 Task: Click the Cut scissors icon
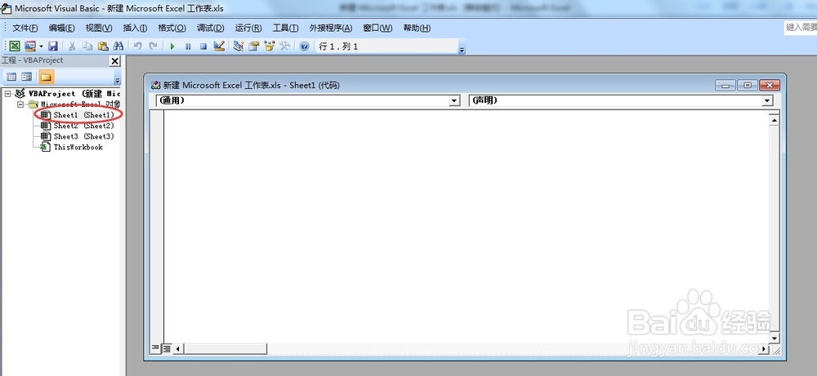click(73, 46)
